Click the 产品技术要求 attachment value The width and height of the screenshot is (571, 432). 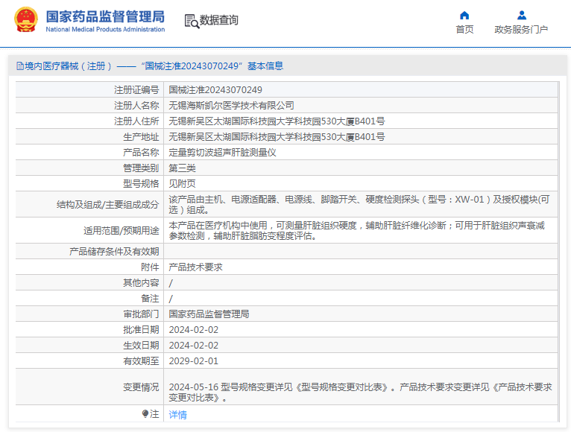[x=195, y=267]
